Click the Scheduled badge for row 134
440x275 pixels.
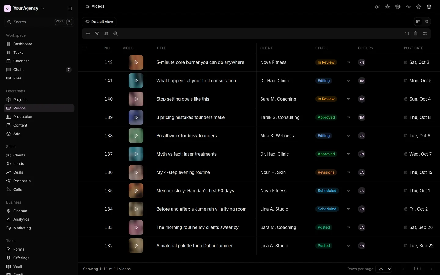pos(327,209)
